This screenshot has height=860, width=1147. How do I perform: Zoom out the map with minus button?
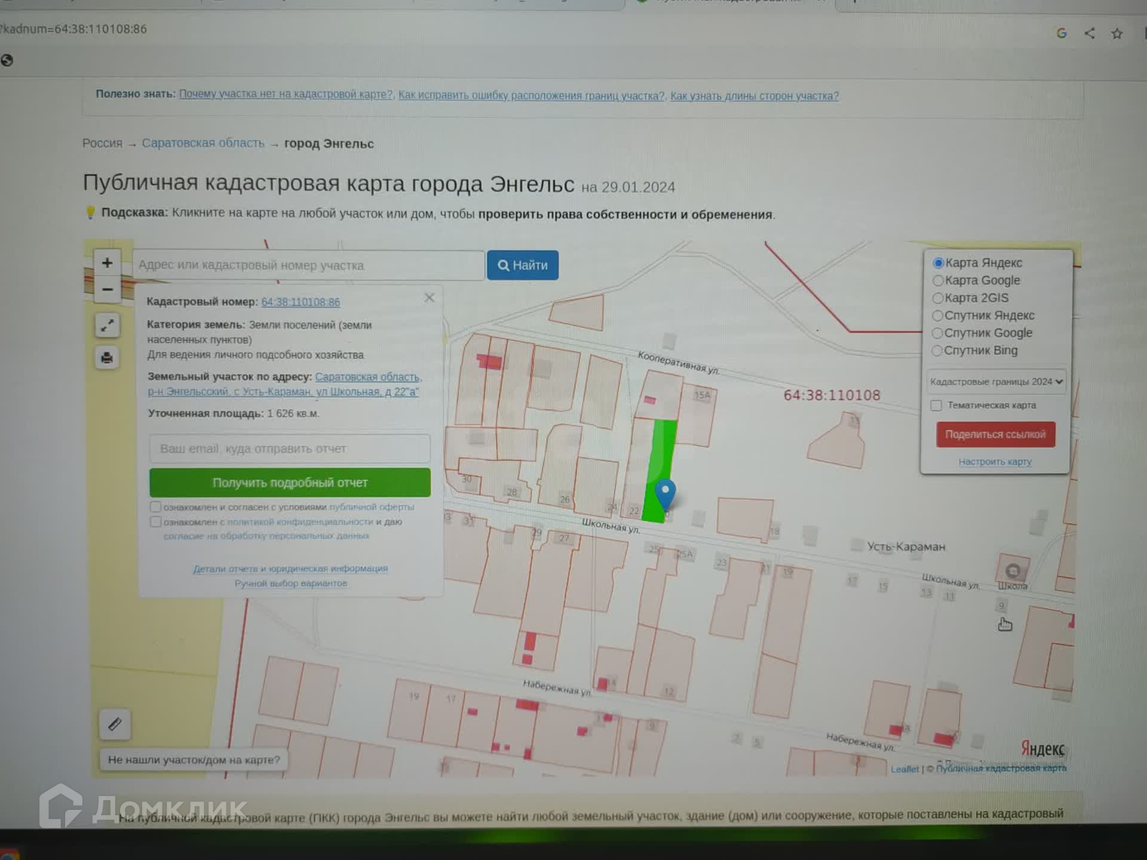108,290
